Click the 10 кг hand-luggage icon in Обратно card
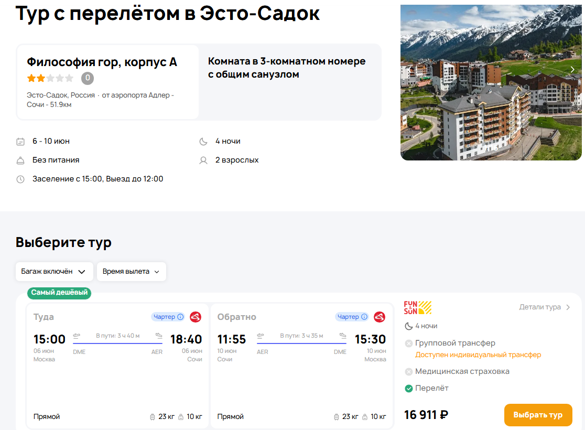The height and width of the screenshot is (430, 585). pos(365,417)
